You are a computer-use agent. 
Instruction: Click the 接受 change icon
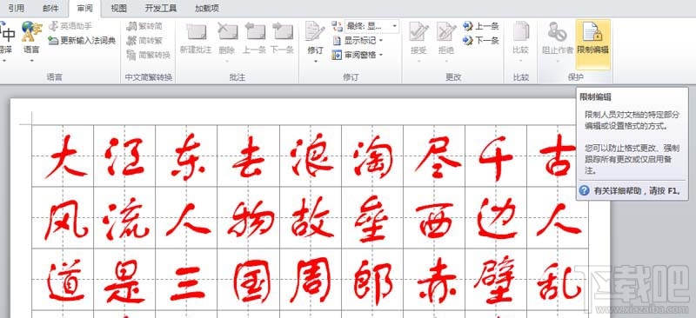tap(418, 32)
